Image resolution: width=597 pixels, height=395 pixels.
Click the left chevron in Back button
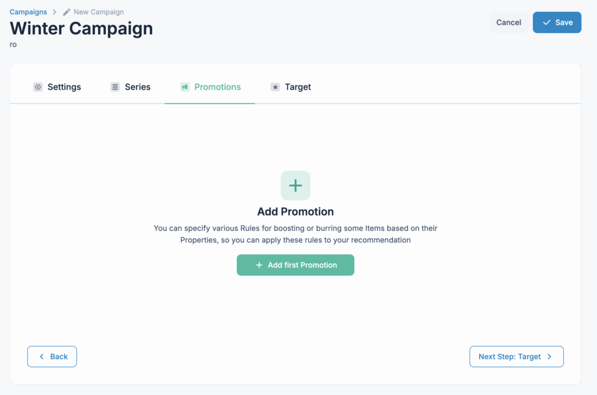click(42, 357)
